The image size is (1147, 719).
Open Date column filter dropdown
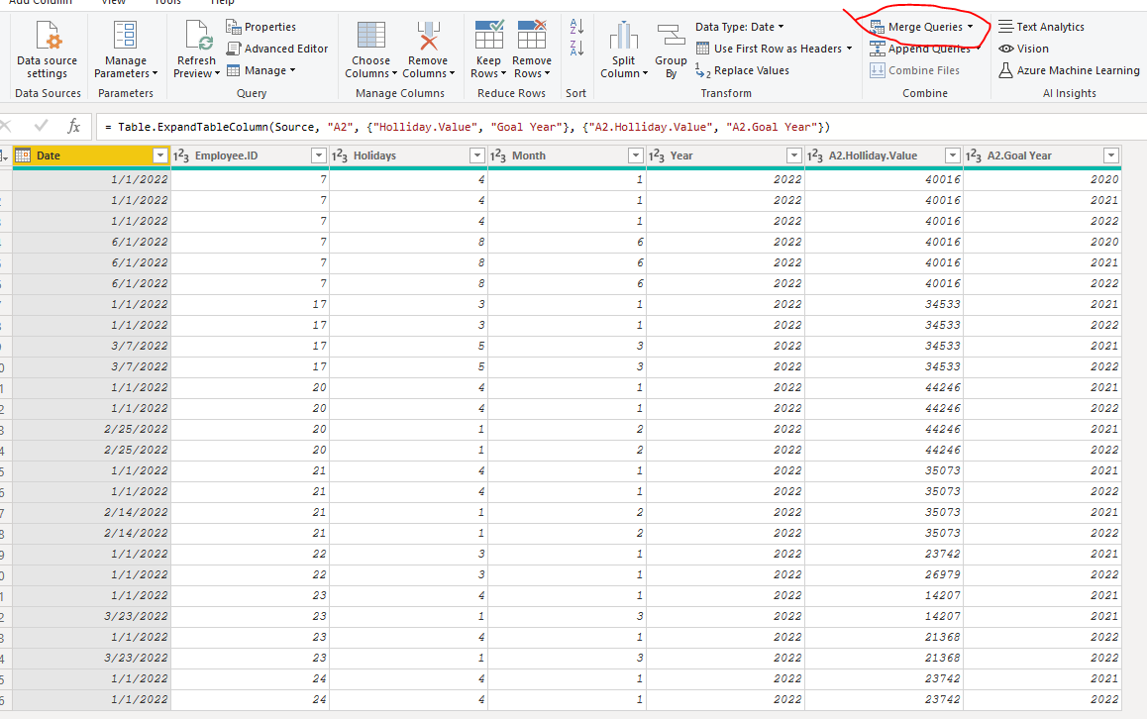coord(160,155)
